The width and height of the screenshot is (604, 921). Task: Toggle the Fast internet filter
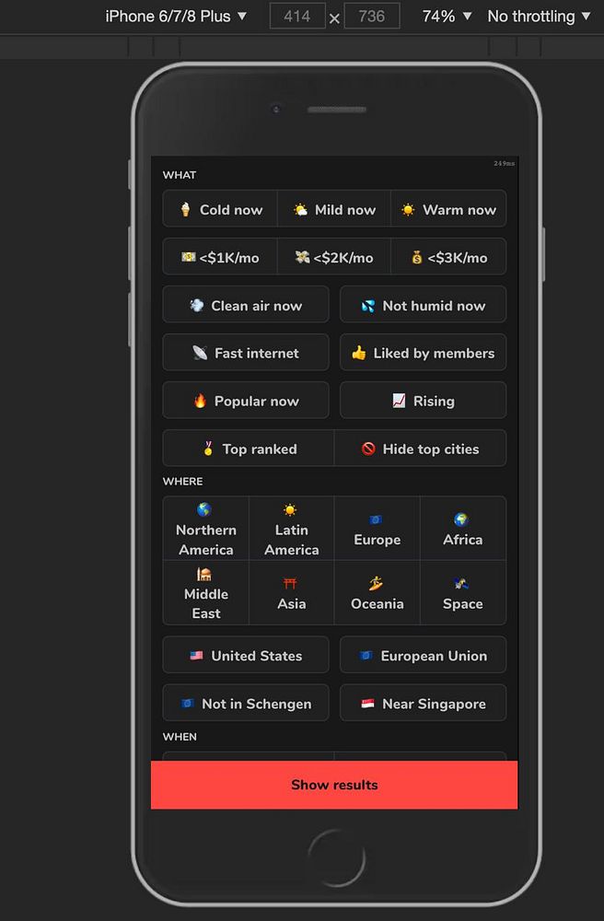pyautogui.click(x=246, y=353)
